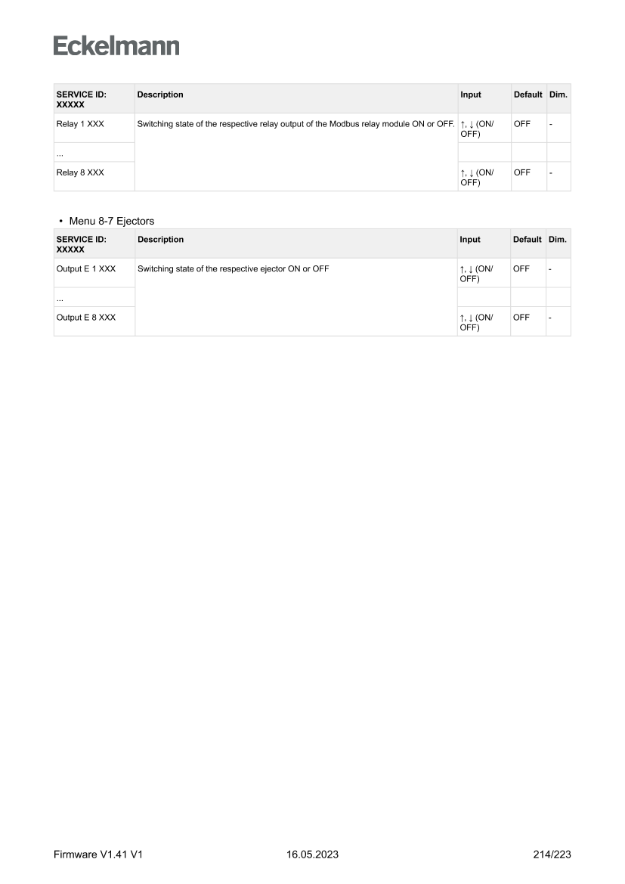The width and height of the screenshot is (625, 884).
Task: Click the 16.05.2023 date in footer
Action: pos(312,855)
